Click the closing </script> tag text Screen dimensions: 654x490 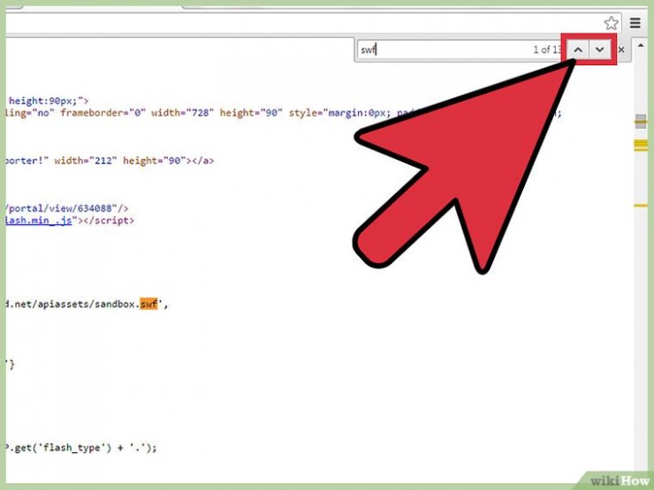coord(109,221)
